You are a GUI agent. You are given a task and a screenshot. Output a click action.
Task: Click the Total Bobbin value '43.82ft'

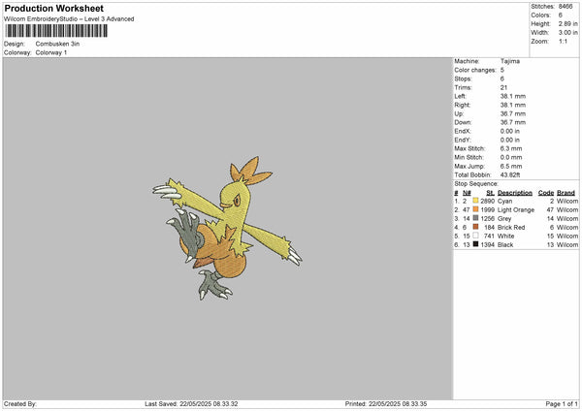510,174
